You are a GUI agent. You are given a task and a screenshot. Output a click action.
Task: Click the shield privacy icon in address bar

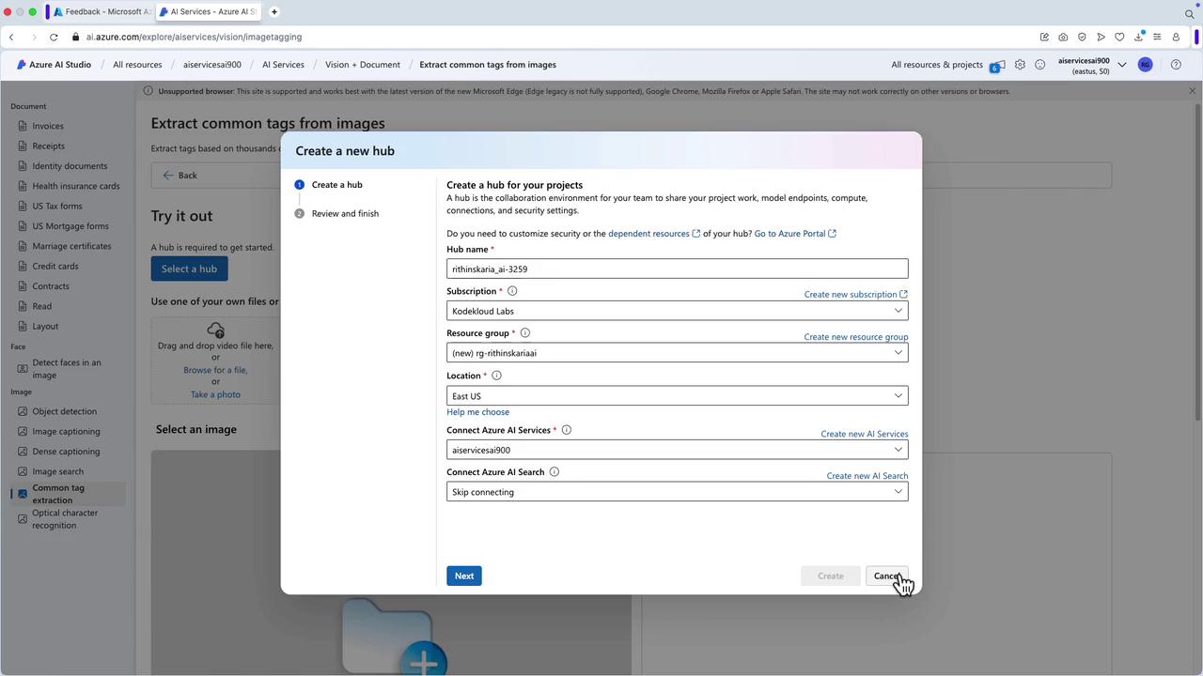click(1082, 38)
